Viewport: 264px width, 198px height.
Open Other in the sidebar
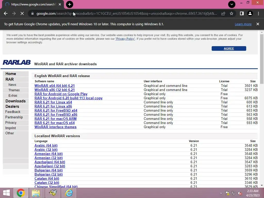[x=10, y=133]
